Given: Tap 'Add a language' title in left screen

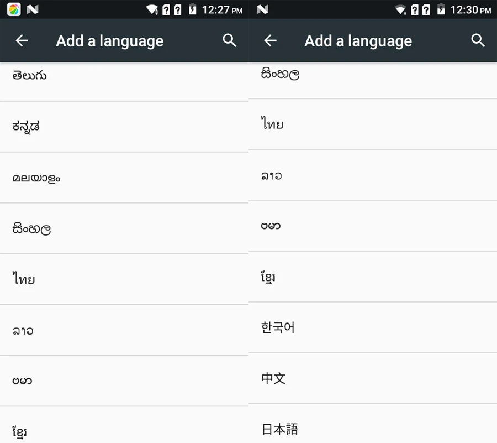Looking at the screenshot, I should [110, 41].
